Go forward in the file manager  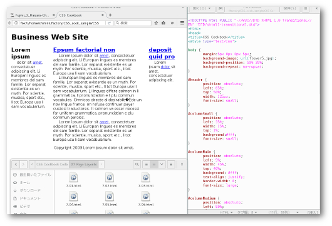coord(23,164)
